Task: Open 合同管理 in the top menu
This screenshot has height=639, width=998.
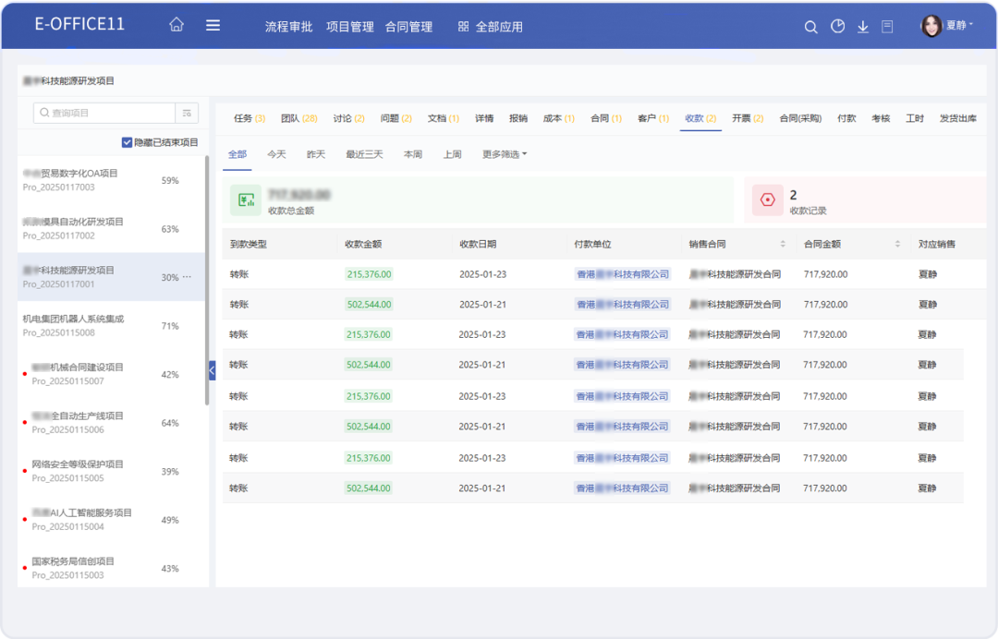Action: click(408, 27)
